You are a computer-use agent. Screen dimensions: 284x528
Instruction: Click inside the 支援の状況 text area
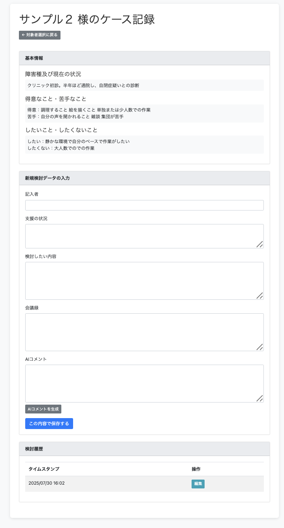coord(139,236)
